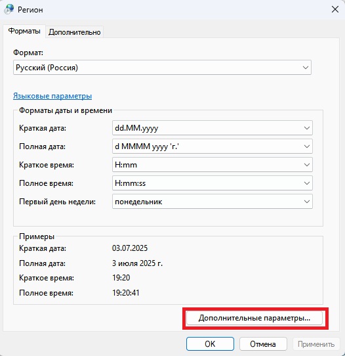Click the Region globe icon in title bar

coord(9,9)
